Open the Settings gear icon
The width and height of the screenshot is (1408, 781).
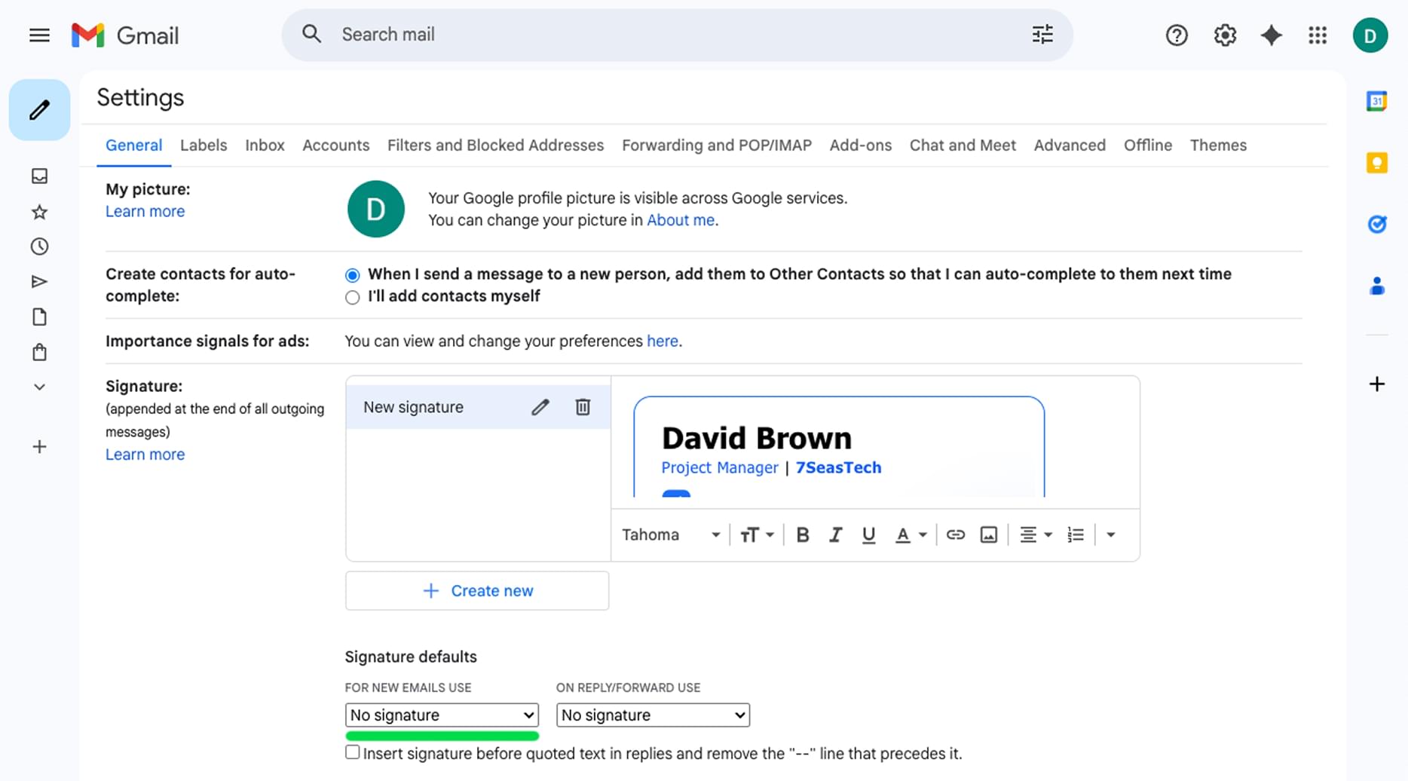click(1225, 35)
